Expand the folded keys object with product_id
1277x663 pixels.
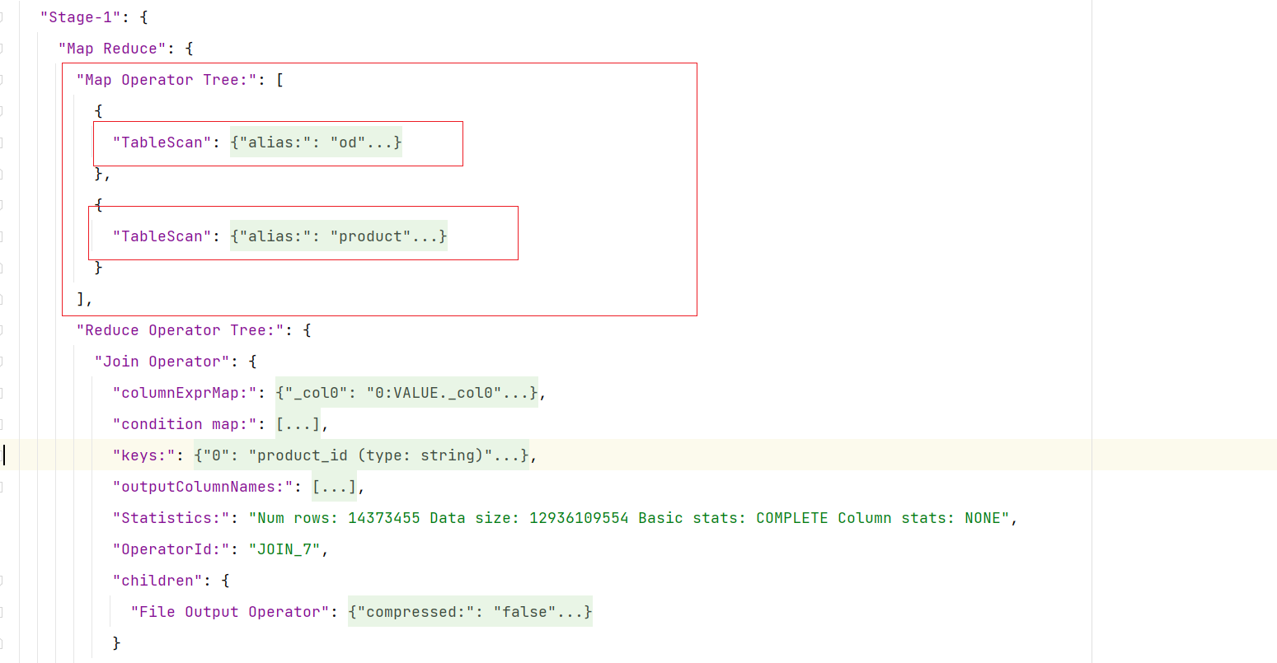click(x=361, y=455)
